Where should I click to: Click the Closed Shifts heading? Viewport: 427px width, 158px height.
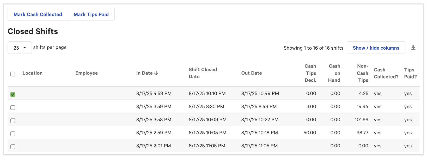click(33, 31)
